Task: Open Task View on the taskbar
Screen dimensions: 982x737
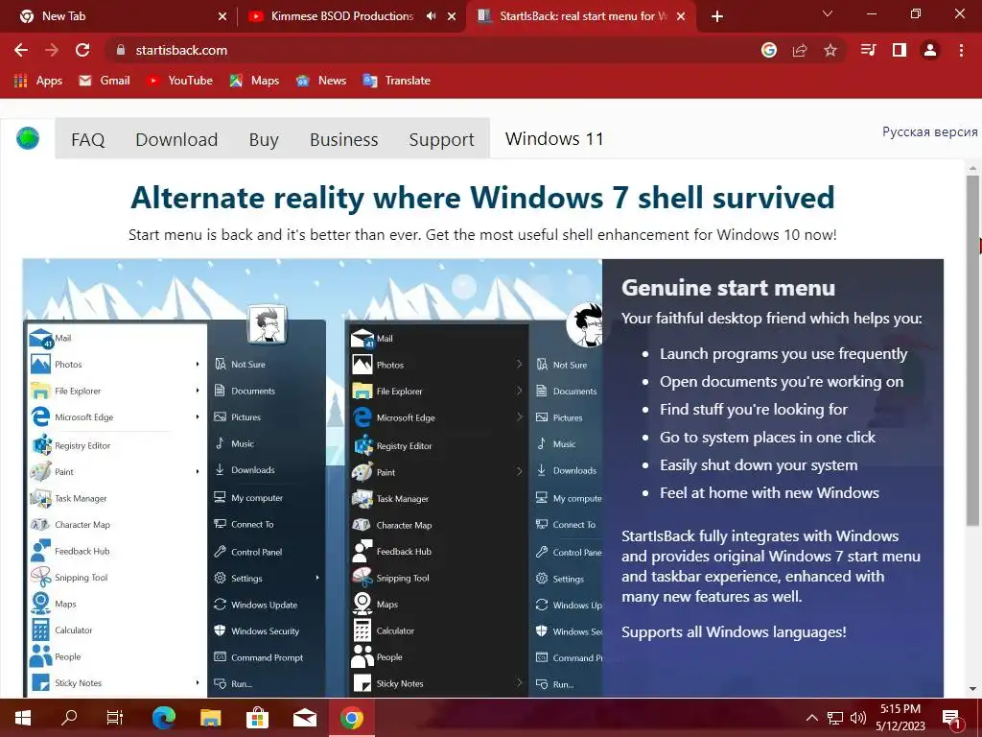Action: [x=115, y=718]
